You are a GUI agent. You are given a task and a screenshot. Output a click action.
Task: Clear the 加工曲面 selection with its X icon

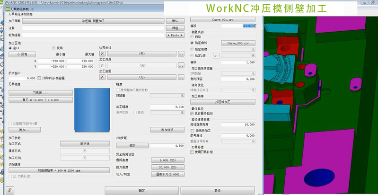point(103,77)
